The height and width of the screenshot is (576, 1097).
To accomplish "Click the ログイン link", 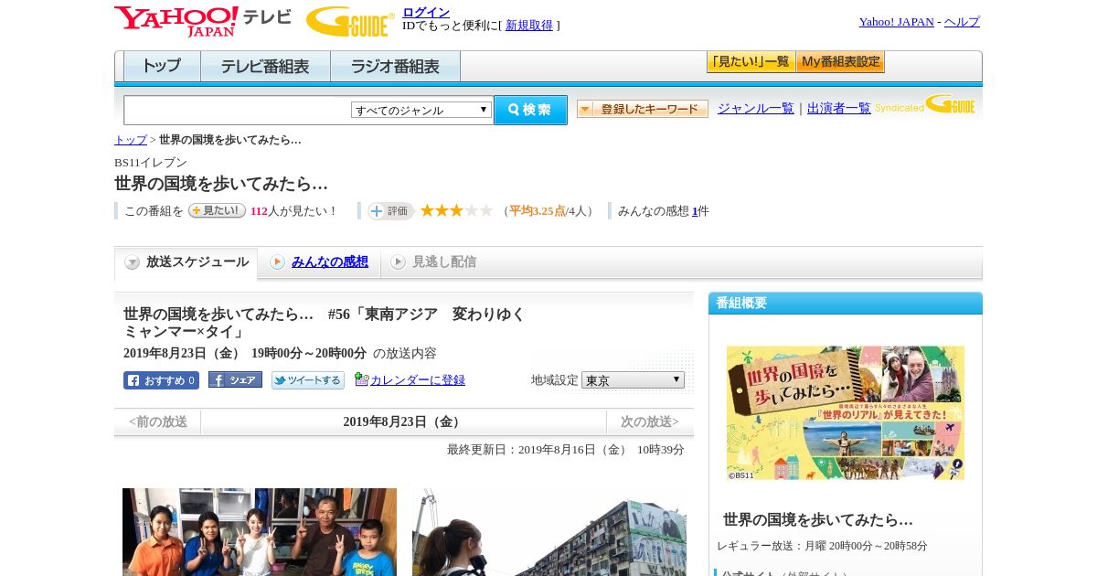I will click(x=426, y=12).
